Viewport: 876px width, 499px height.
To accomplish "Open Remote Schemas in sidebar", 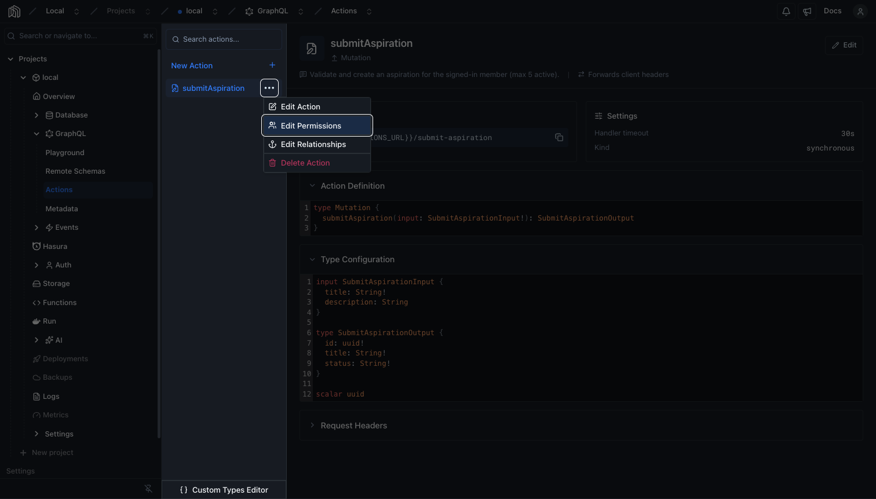I will tap(75, 171).
